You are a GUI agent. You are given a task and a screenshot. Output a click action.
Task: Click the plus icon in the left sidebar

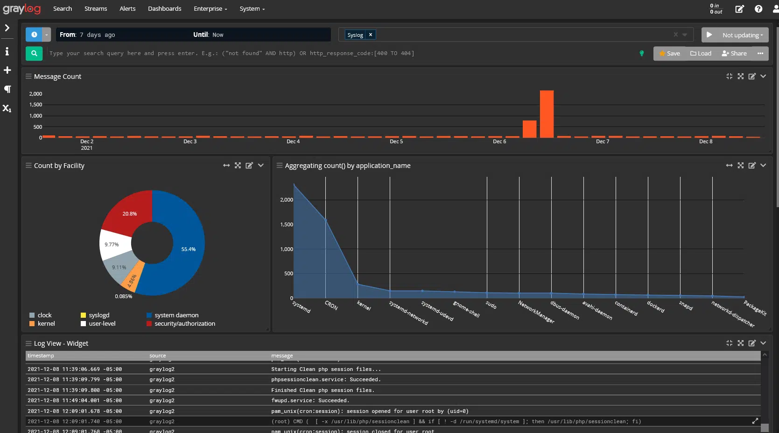point(7,70)
